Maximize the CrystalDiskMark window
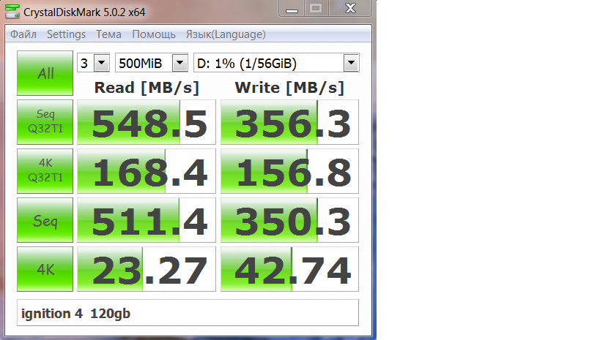 pos(316,8)
